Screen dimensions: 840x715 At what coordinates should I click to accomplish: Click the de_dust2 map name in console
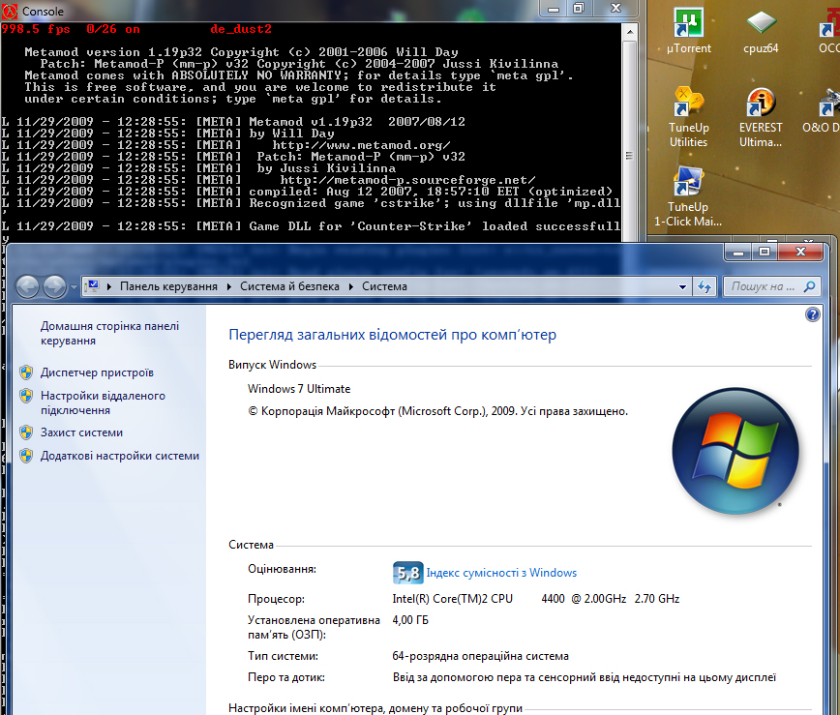click(241, 29)
